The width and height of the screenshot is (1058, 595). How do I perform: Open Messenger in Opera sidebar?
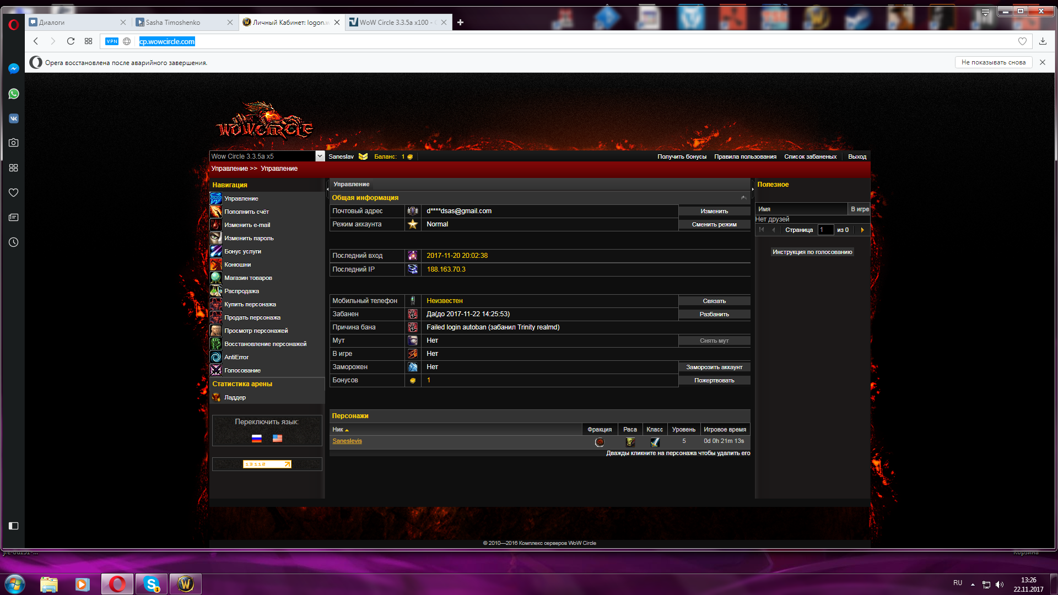coord(14,69)
